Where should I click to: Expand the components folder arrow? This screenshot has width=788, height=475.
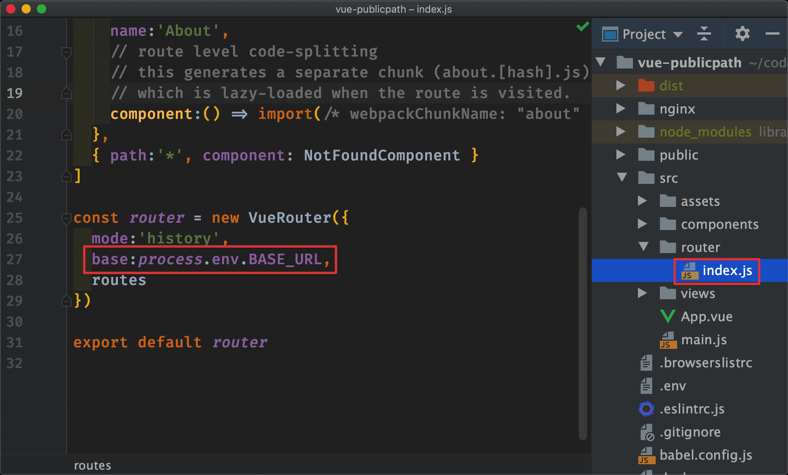(x=642, y=224)
